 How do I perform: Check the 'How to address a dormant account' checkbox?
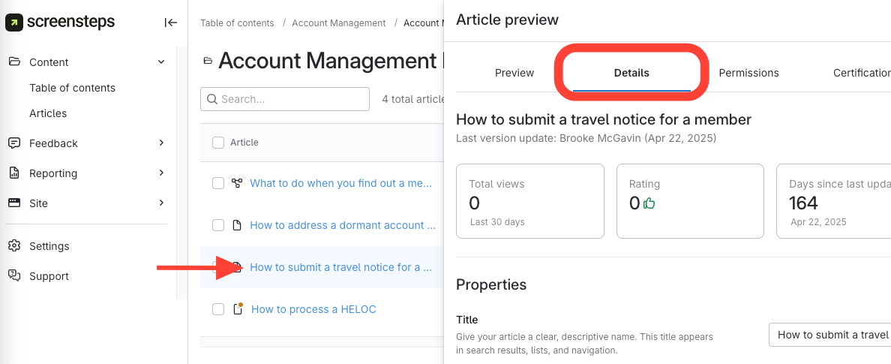point(218,225)
